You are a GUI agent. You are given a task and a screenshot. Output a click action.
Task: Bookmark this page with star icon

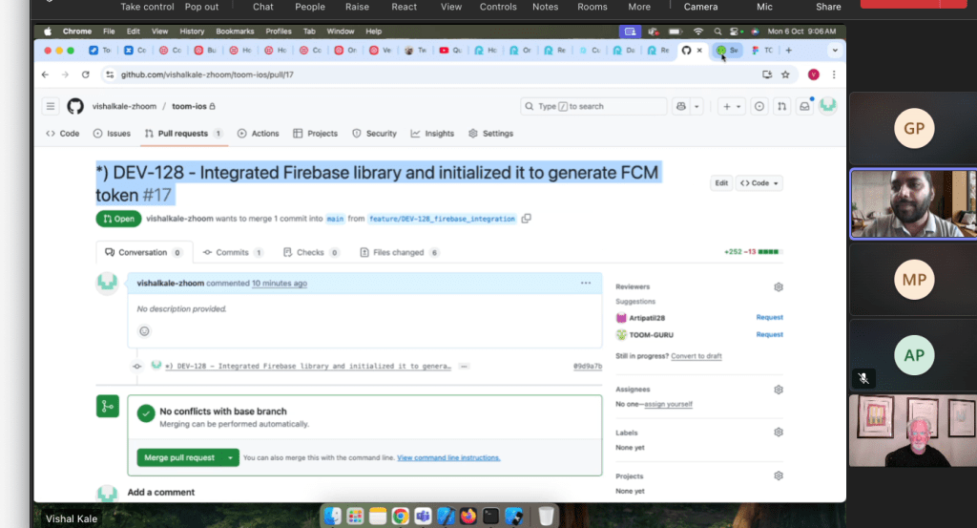click(x=785, y=74)
